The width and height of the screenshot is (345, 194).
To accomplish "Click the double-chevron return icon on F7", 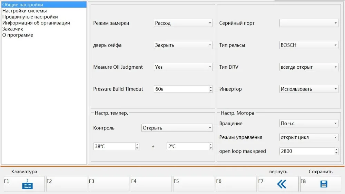I will pyautogui.click(x=282, y=184).
